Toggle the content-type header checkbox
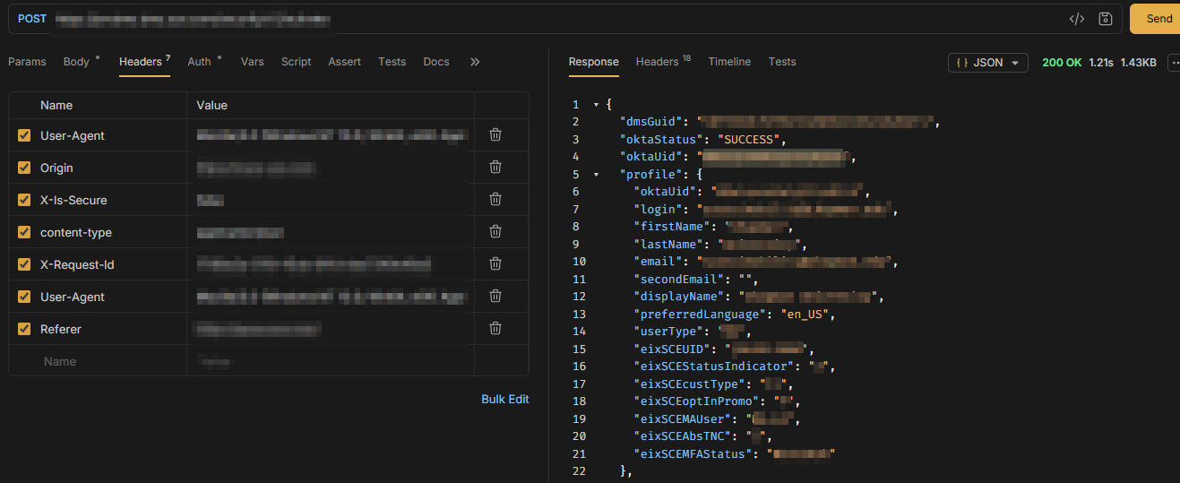 pos(24,232)
